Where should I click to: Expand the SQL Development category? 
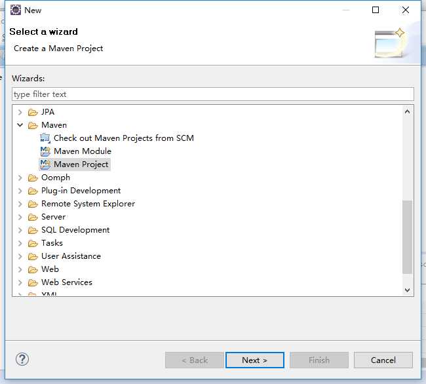tap(20, 230)
